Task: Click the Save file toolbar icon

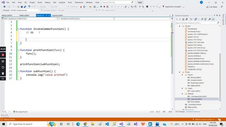Action: pyautogui.click(x=22, y=7)
